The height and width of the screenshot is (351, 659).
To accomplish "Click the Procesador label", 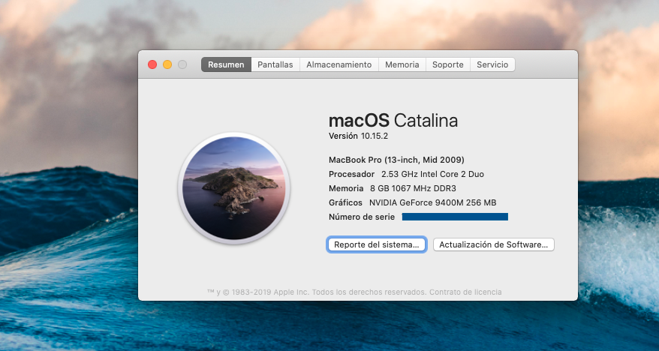I will click(351, 174).
